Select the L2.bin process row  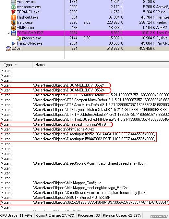click(84, 48)
